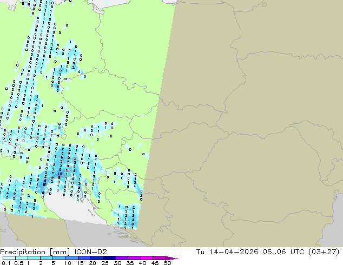Screen dimensions: 343x265
Task: Click the '0.1' legend value label
Action: tap(6, 263)
